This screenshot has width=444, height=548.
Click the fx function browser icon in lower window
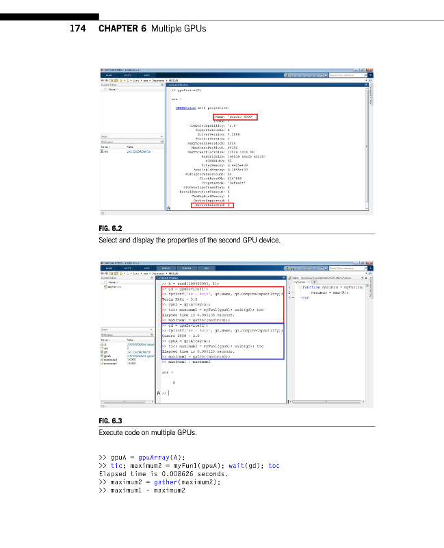click(159, 394)
